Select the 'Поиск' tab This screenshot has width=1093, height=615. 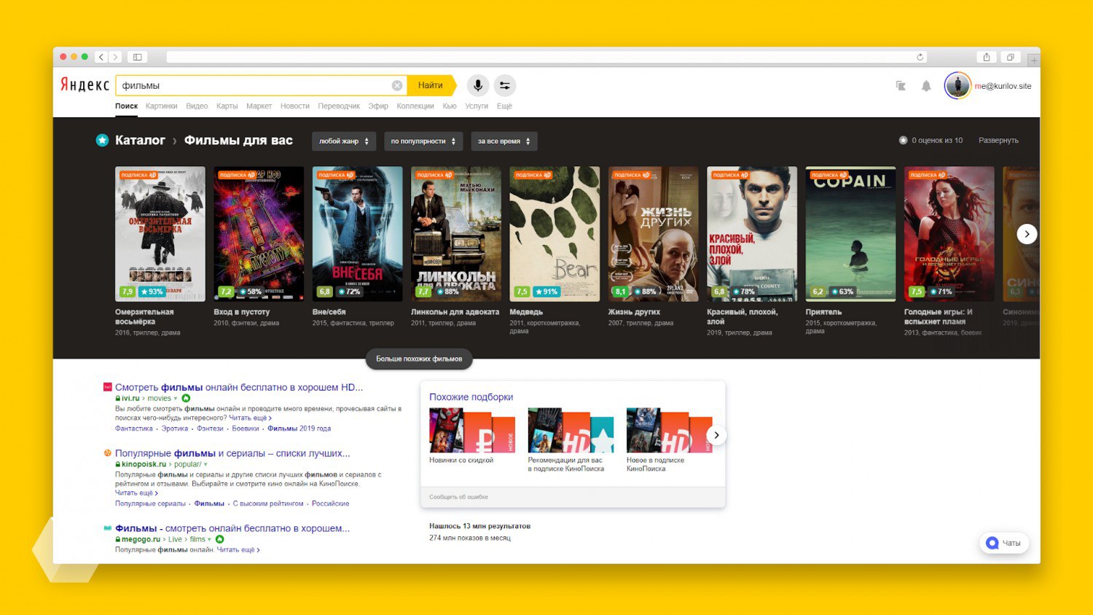tap(126, 106)
